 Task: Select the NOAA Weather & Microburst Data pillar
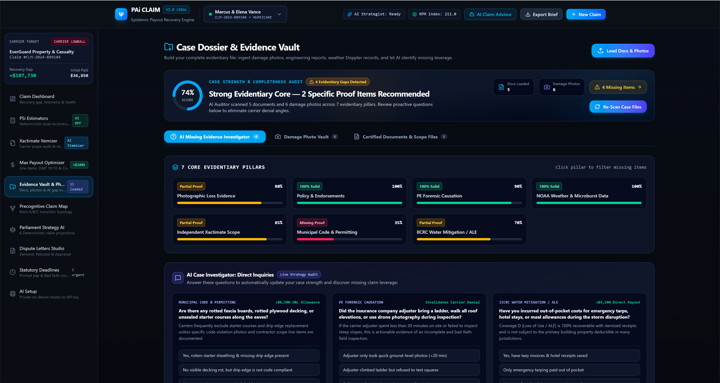pyautogui.click(x=589, y=193)
